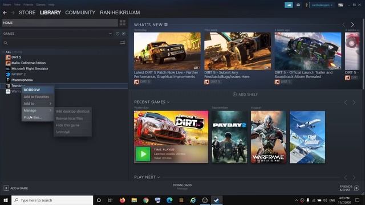Screen dimensions: 365x205
Task: Choose Browse local files
Action: pyautogui.click(x=72, y=118)
